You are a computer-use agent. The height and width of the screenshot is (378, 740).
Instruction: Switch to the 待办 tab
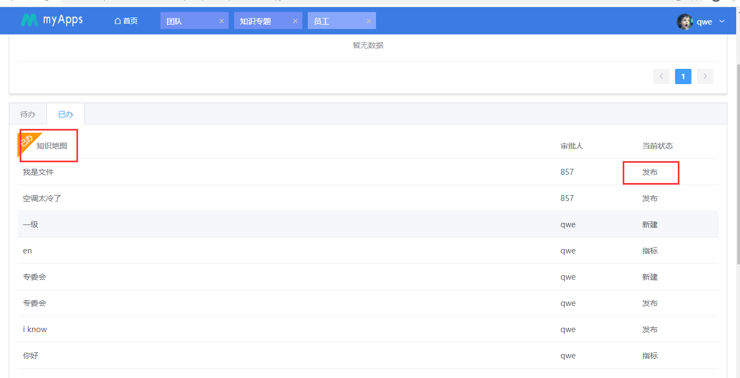[x=28, y=114]
